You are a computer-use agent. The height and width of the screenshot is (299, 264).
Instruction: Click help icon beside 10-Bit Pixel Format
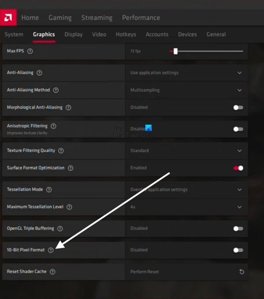(51, 250)
